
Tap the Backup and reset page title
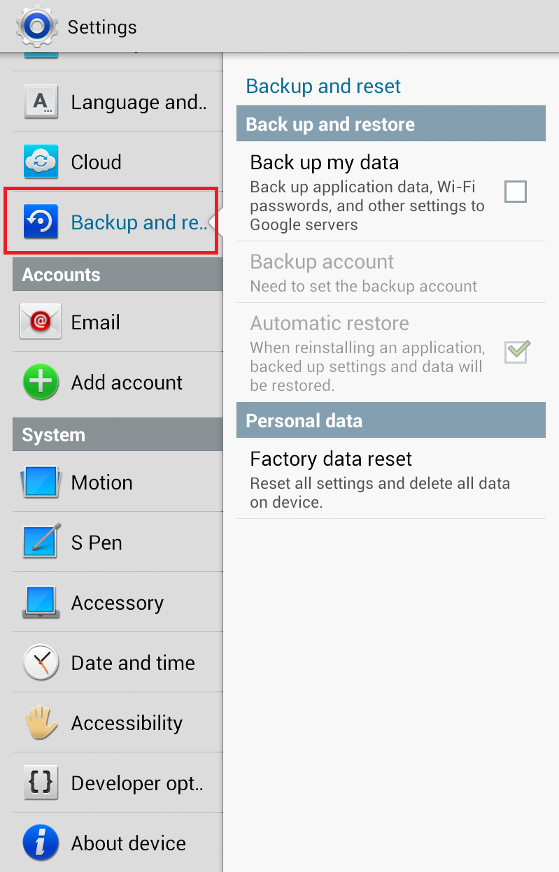coord(323,86)
